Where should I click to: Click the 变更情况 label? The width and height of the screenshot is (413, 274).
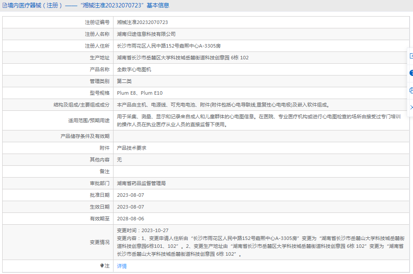[x=100, y=242]
